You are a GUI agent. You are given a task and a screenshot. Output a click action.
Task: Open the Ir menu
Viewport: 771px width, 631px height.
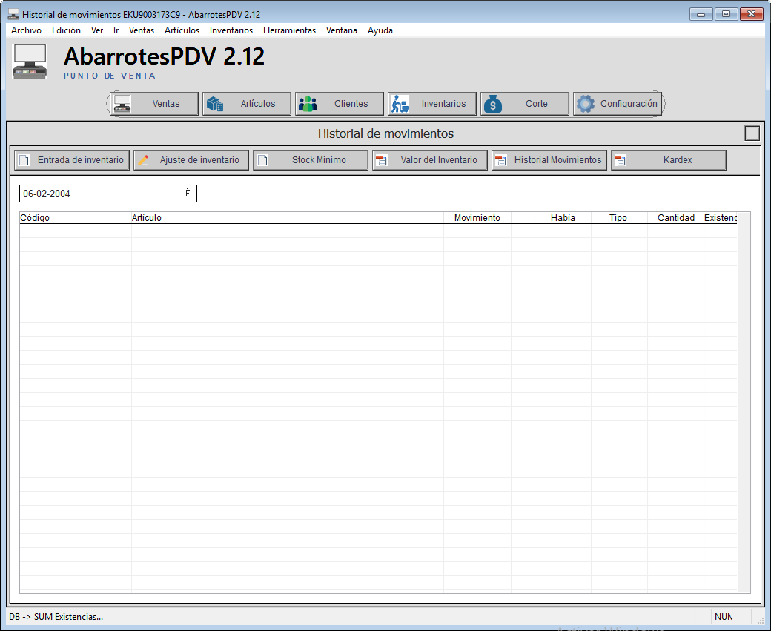116,30
